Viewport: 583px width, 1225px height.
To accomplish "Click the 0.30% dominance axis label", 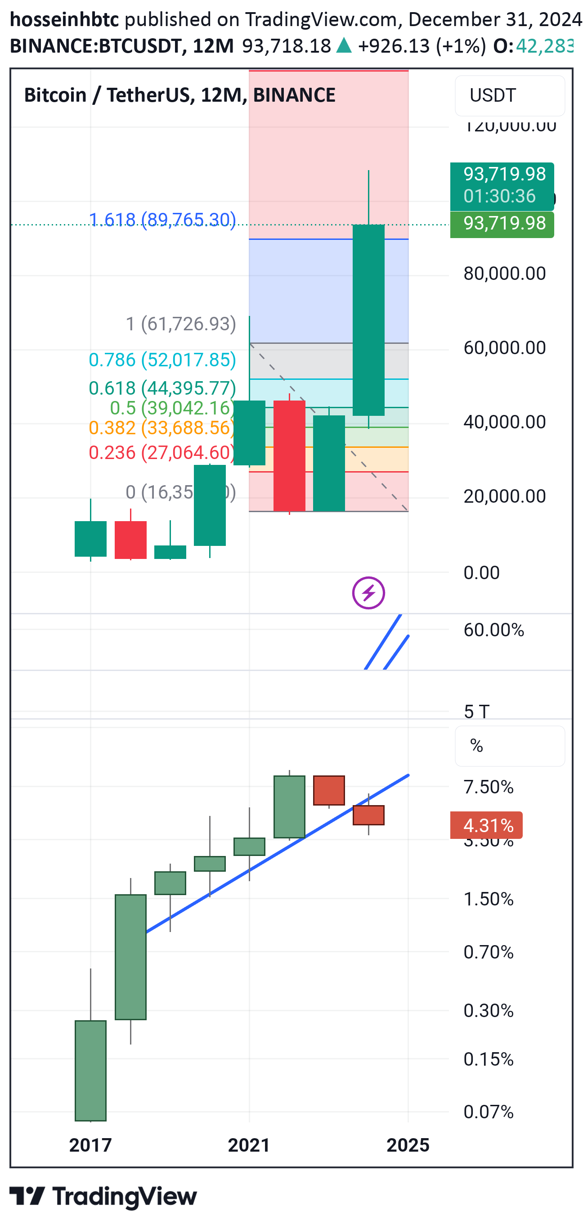I will click(489, 1010).
